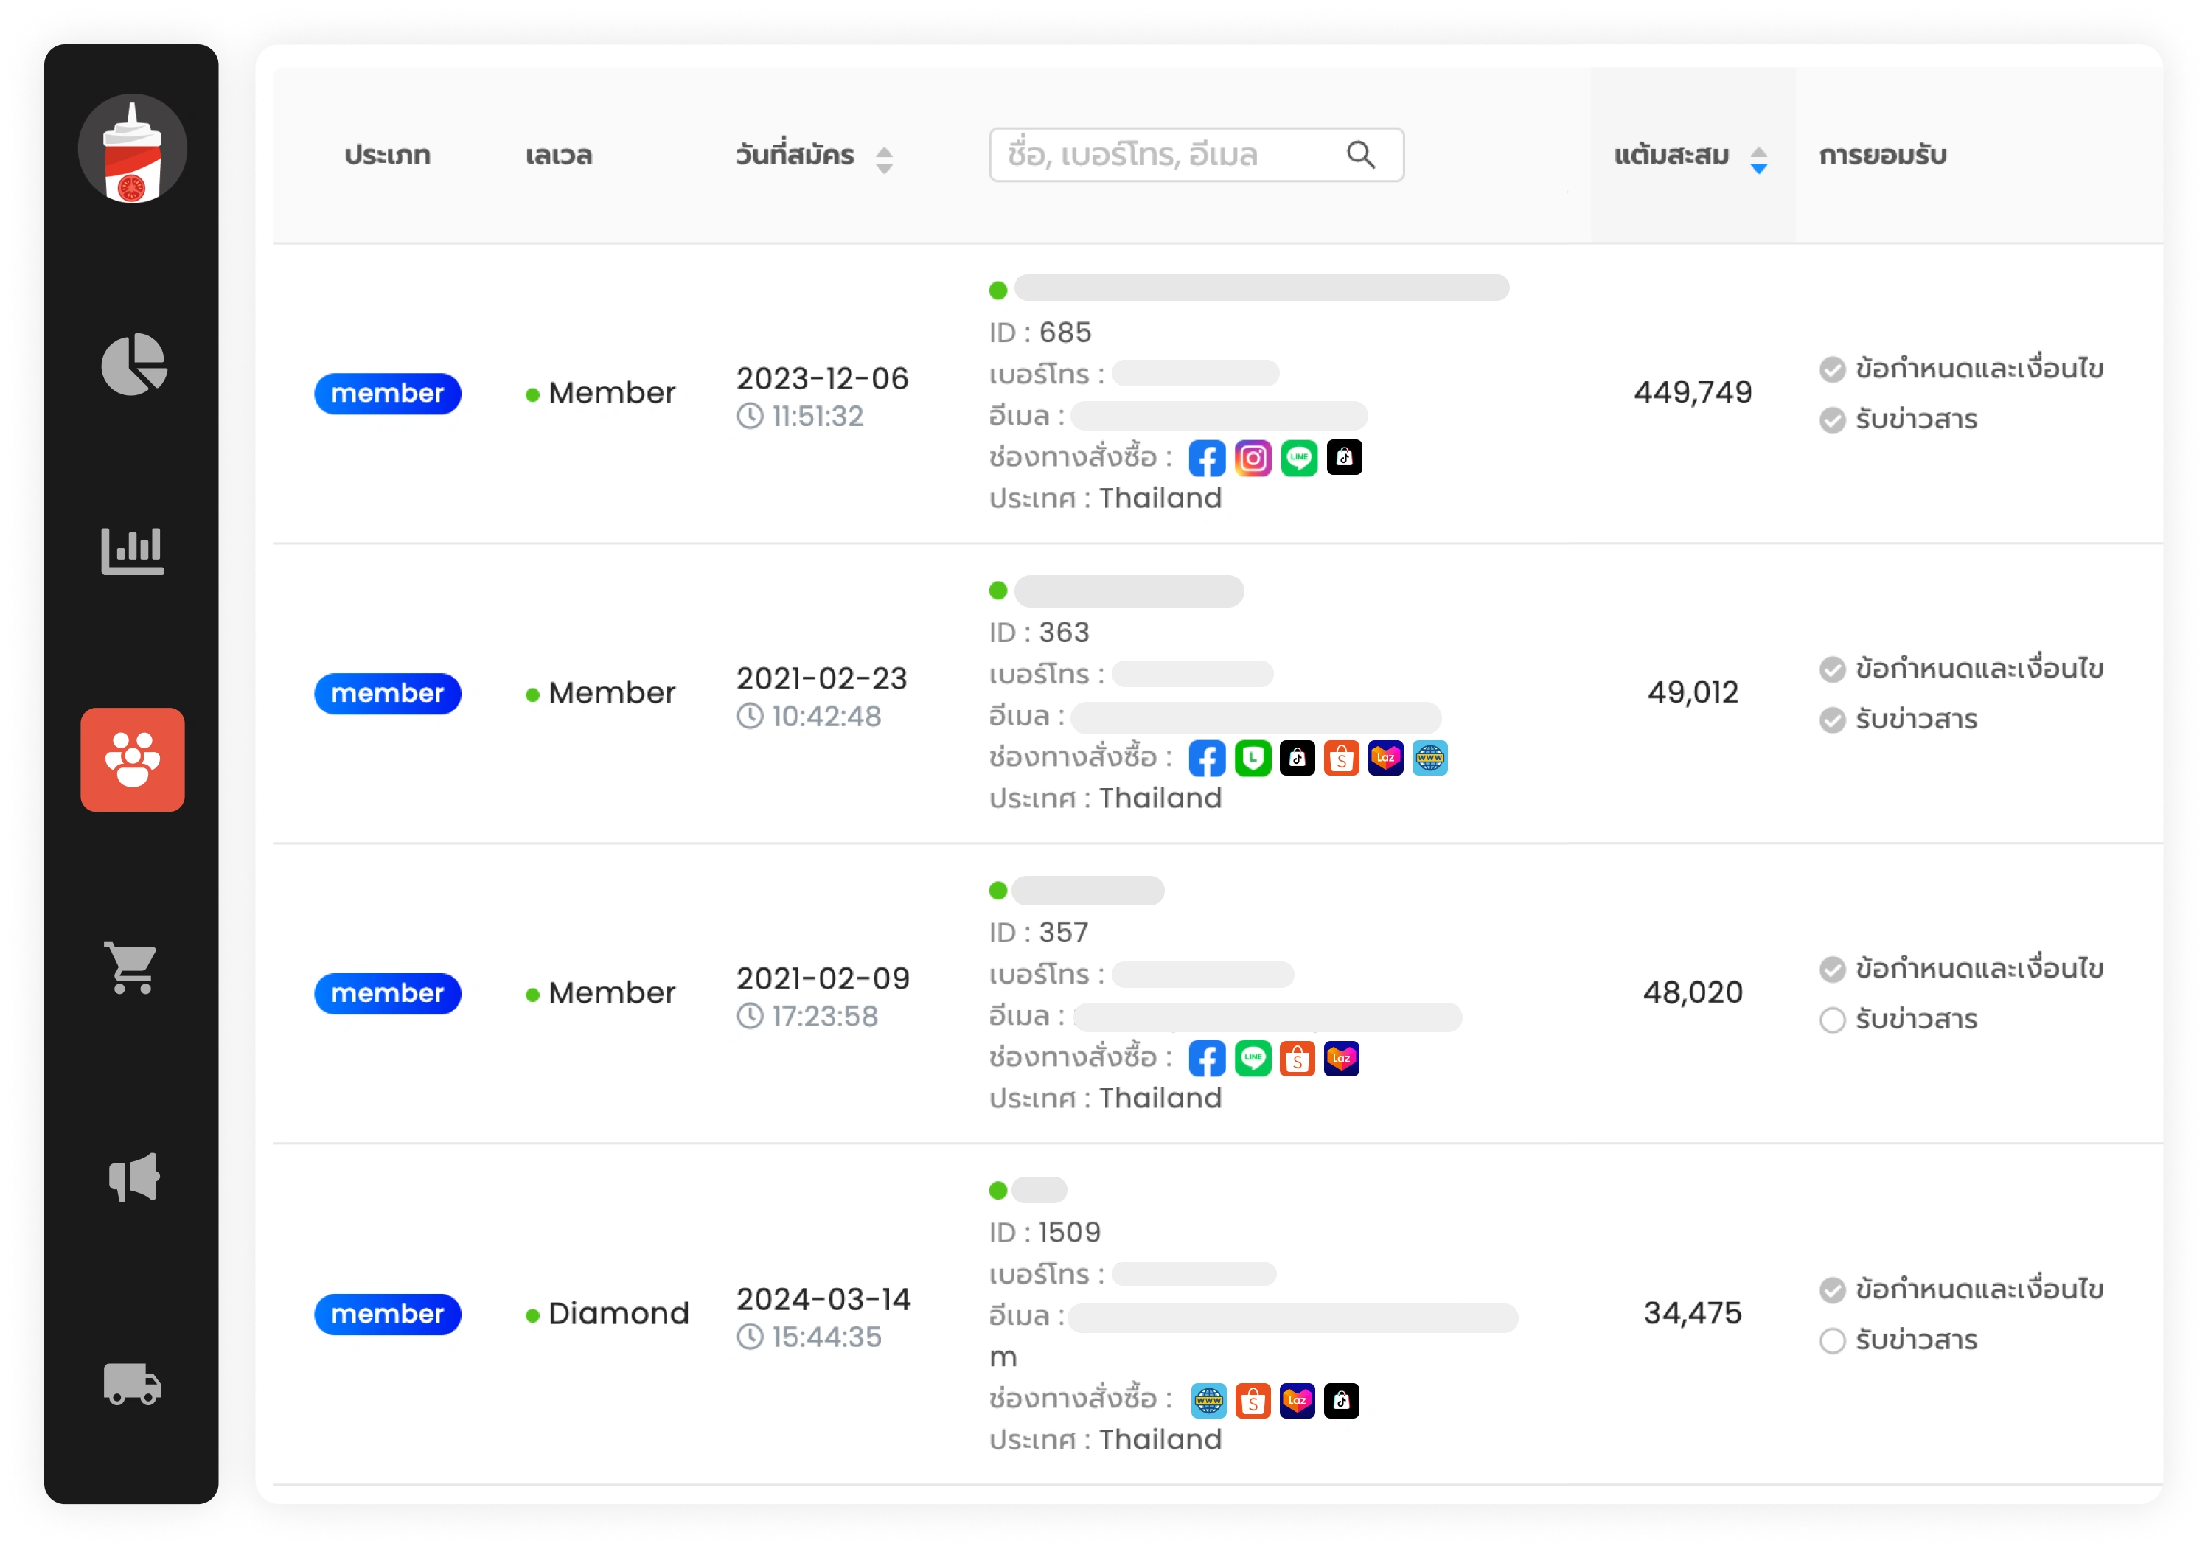This screenshot has width=2208, height=1549.
Task: Click the ID : 357 text
Action: pyautogui.click(x=1039, y=933)
